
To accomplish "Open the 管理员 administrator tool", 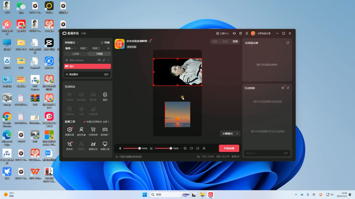I will pos(81,146).
